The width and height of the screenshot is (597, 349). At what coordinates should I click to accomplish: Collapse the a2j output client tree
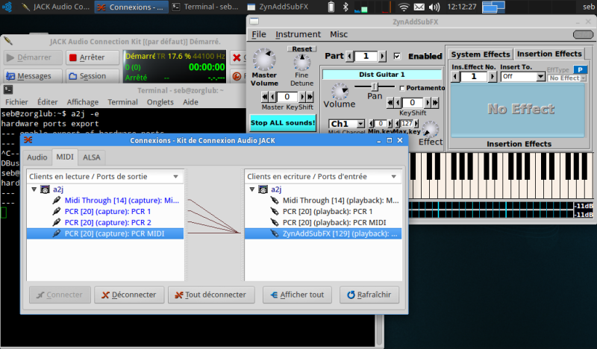[34, 189]
